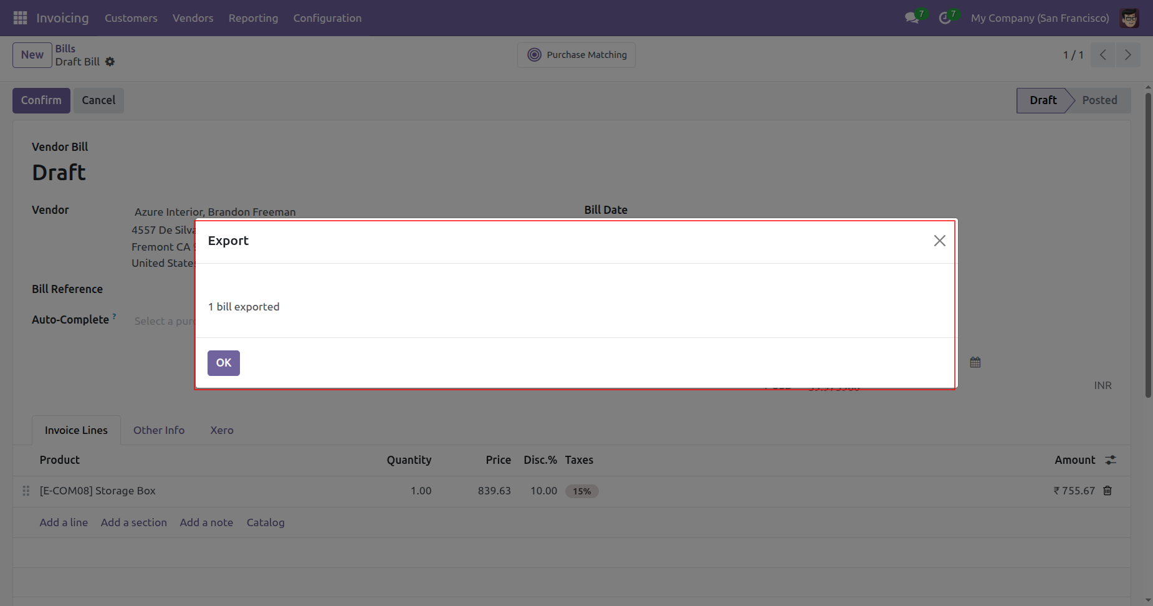Click the 15% tax tag
Image resolution: width=1153 pixels, height=606 pixels.
[582, 491]
